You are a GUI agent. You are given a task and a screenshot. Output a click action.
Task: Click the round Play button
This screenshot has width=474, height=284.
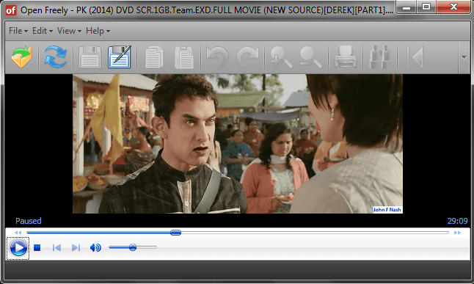[x=18, y=248]
